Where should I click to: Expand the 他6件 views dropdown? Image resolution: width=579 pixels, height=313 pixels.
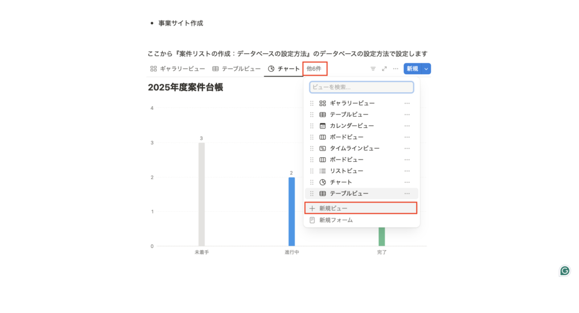coord(314,68)
